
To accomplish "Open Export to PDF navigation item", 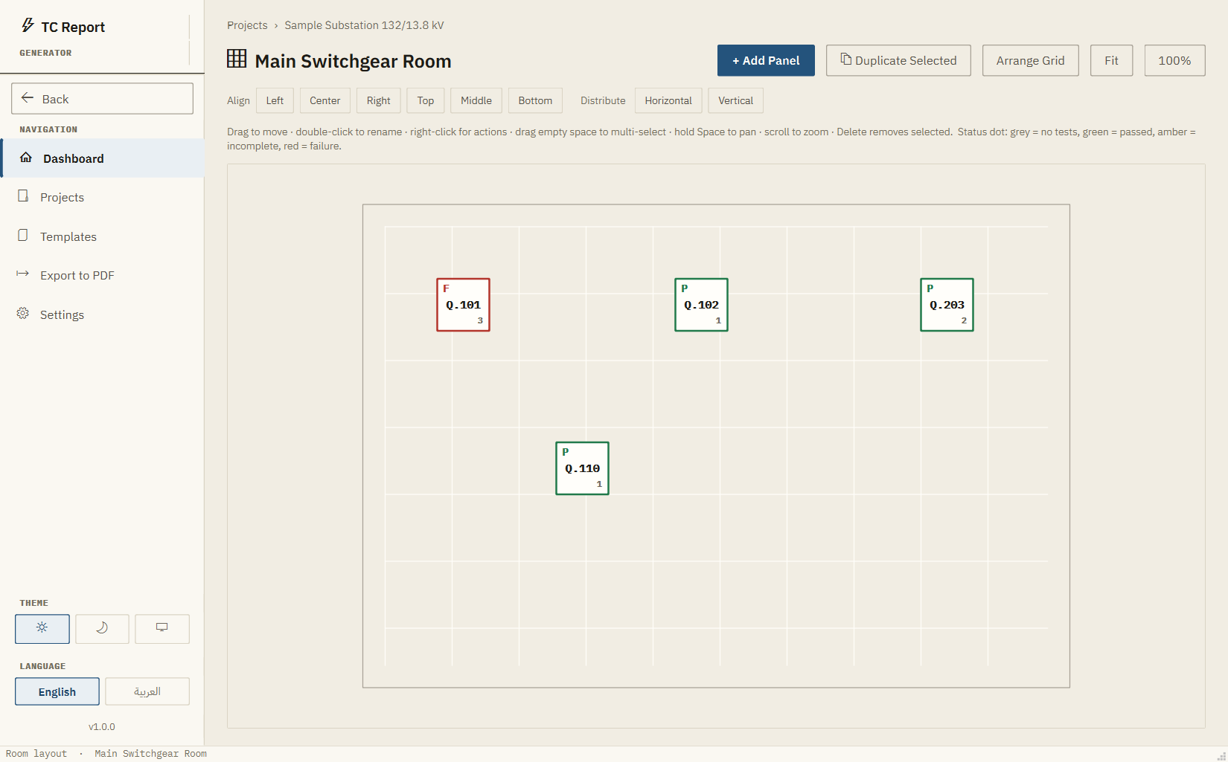I will (103, 275).
